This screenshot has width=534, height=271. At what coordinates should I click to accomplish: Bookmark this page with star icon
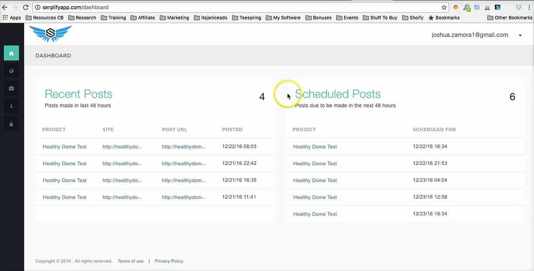pos(444,7)
